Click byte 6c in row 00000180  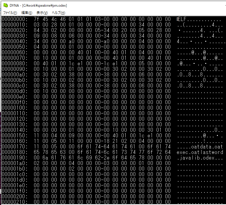[x=106, y=152]
